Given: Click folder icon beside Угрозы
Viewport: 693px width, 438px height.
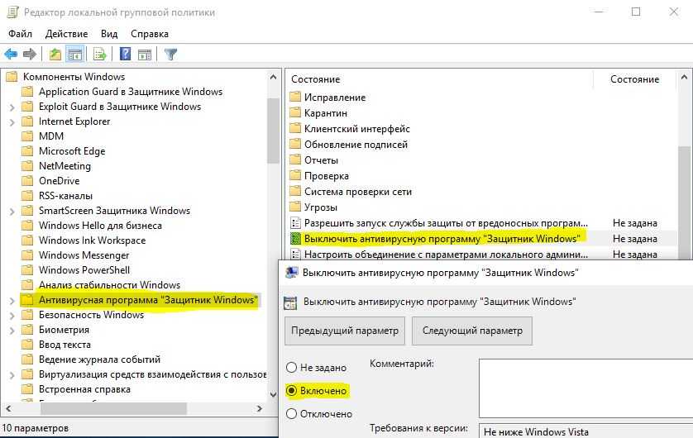Looking at the screenshot, I should point(295,207).
